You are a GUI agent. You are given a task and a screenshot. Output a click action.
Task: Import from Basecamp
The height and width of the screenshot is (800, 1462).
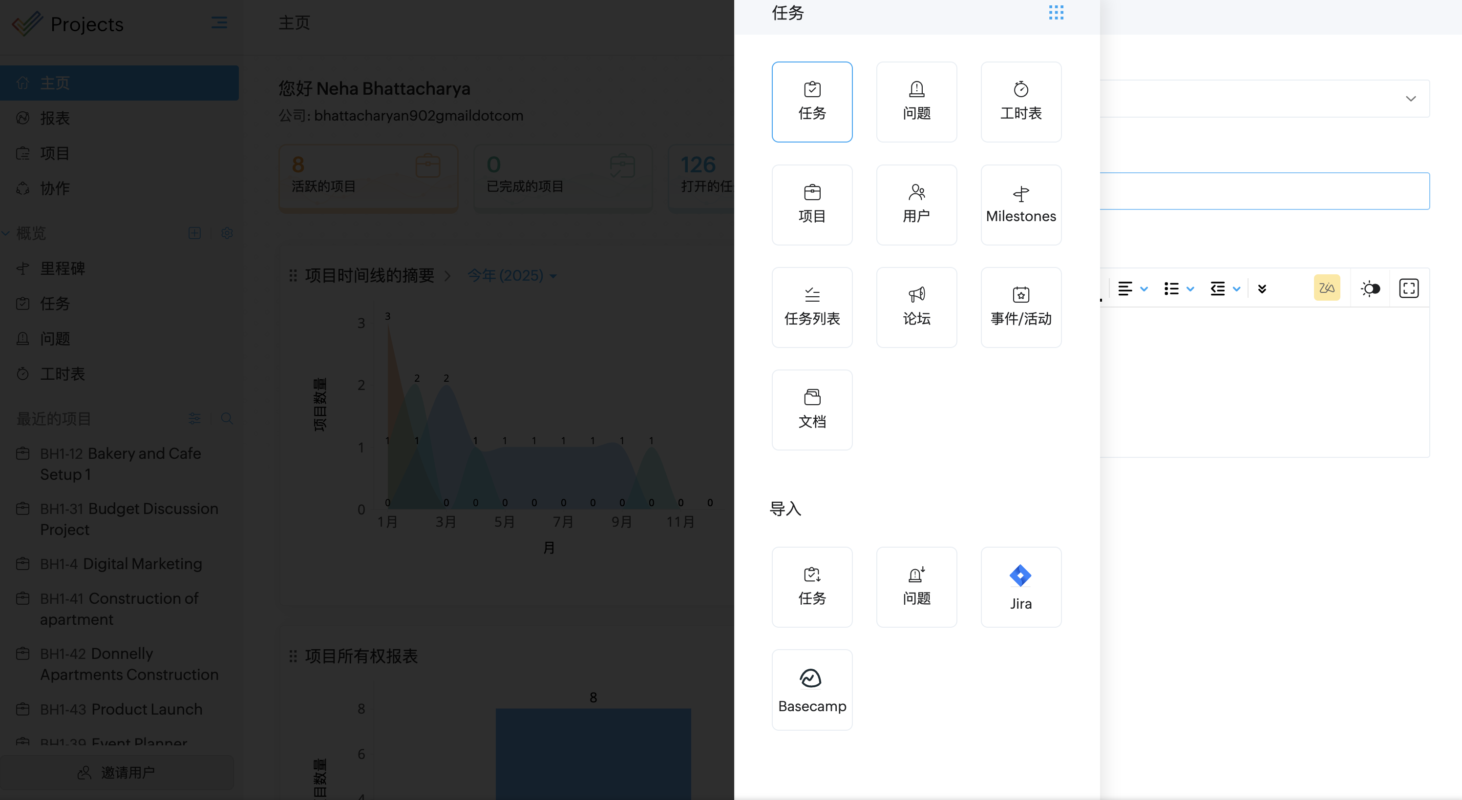[x=811, y=689]
